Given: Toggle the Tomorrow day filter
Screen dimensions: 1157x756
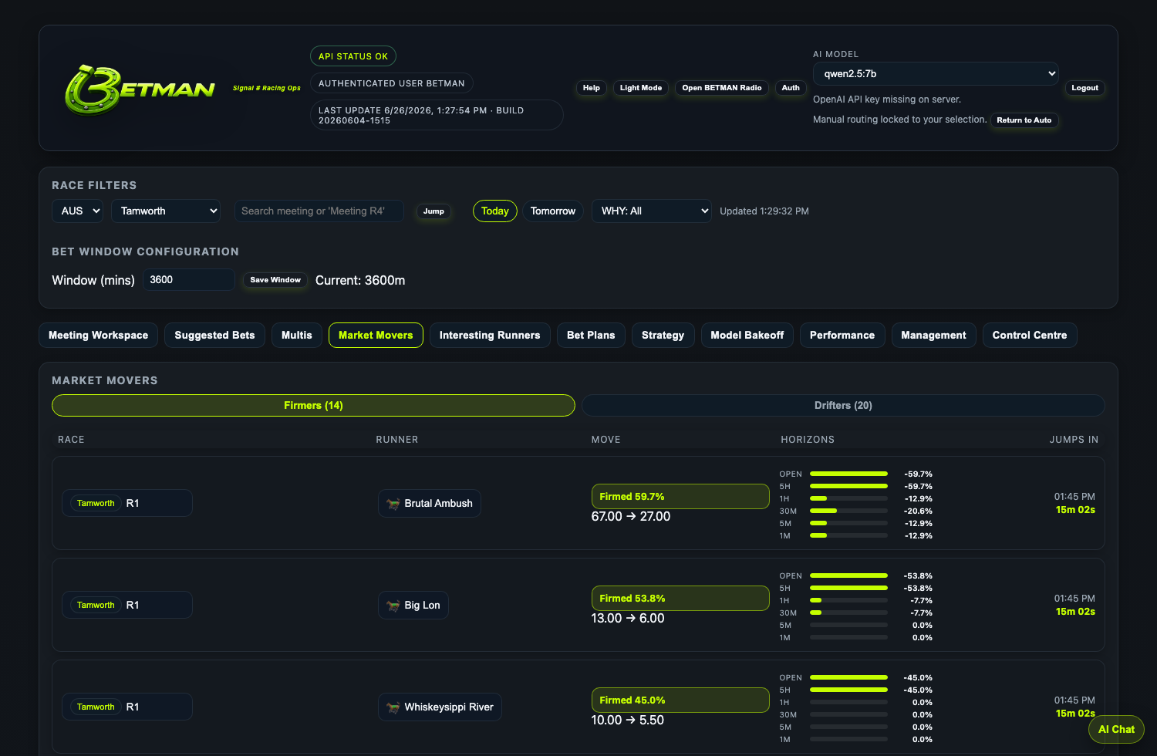Looking at the screenshot, I should [x=552, y=211].
